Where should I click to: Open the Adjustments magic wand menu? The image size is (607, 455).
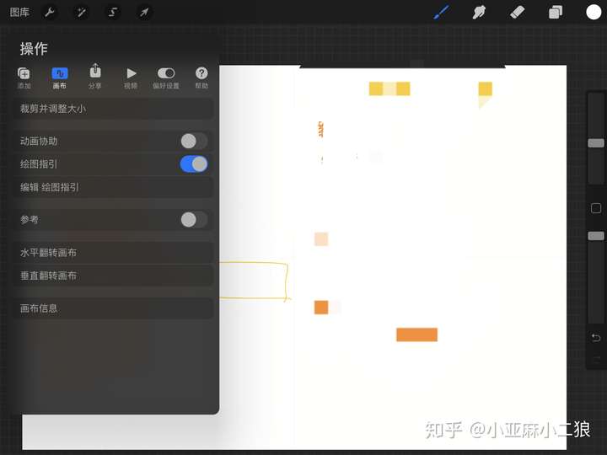coord(81,13)
